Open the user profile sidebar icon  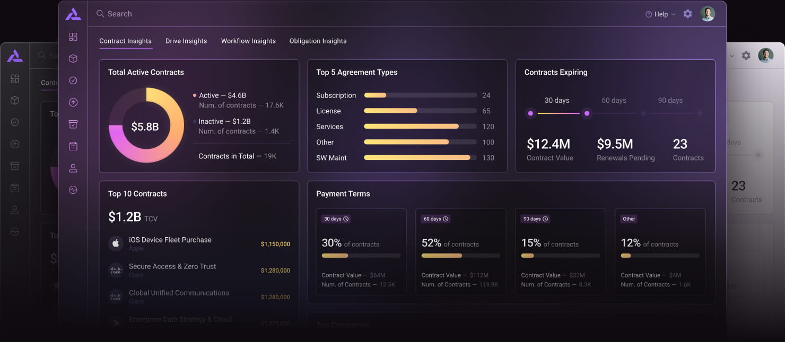click(x=73, y=168)
